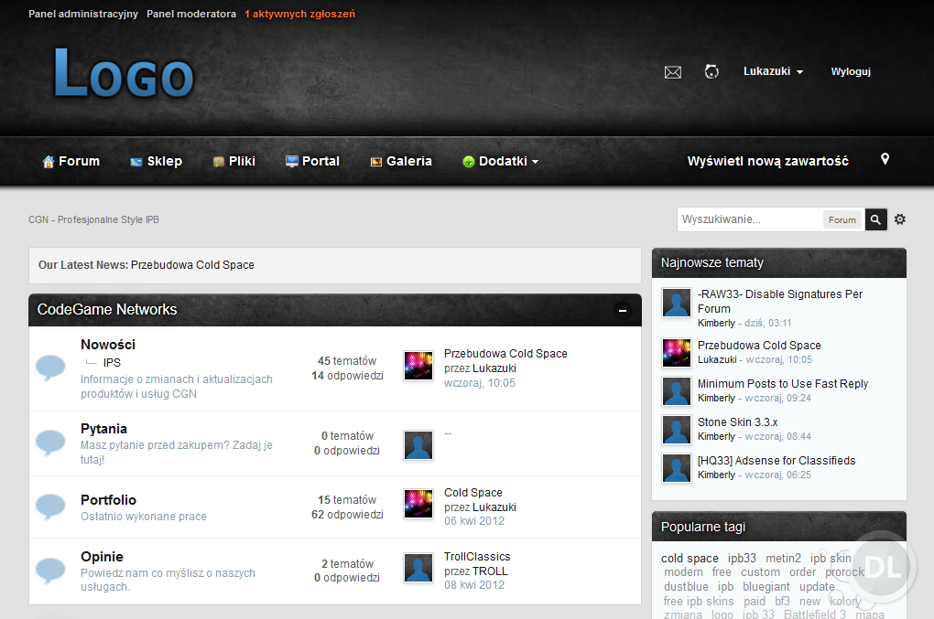Viewport: 934px width, 619px height.
Task: Click inside the Wyszukiwanie search field
Action: (x=749, y=219)
